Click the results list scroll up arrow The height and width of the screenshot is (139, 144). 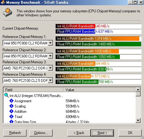point(138,90)
